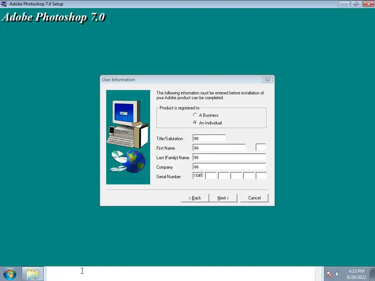Focus the First Name text field

coord(219,148)
